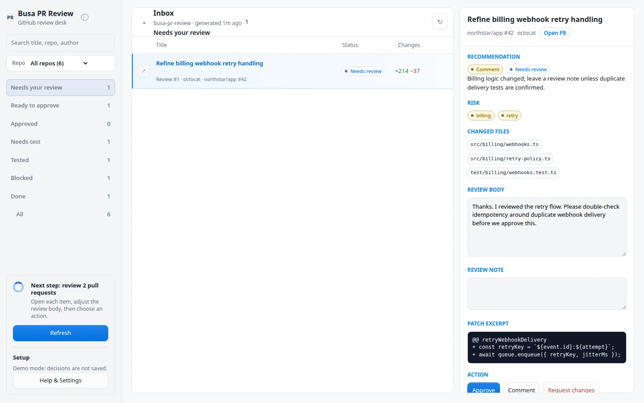Click busa-pr-review generated 1m ago text
Image resolution: width=644 pixels, height=403 pixels.
(x=197, y=23)
